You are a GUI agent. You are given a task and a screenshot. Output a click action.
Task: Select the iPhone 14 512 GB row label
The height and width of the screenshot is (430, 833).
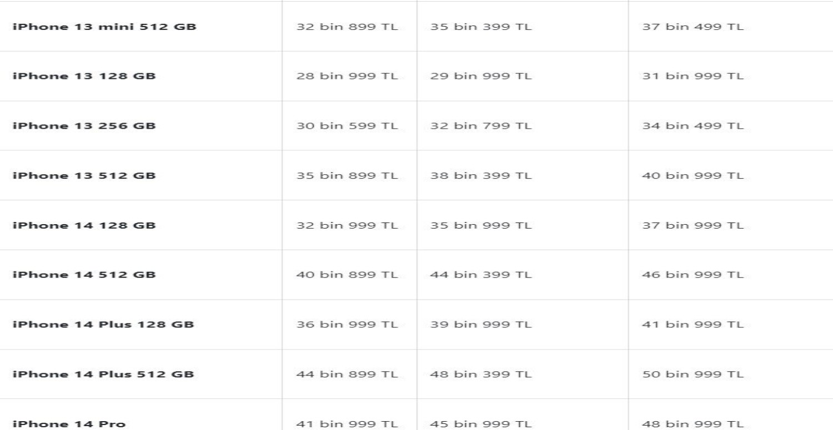(84, 275)
